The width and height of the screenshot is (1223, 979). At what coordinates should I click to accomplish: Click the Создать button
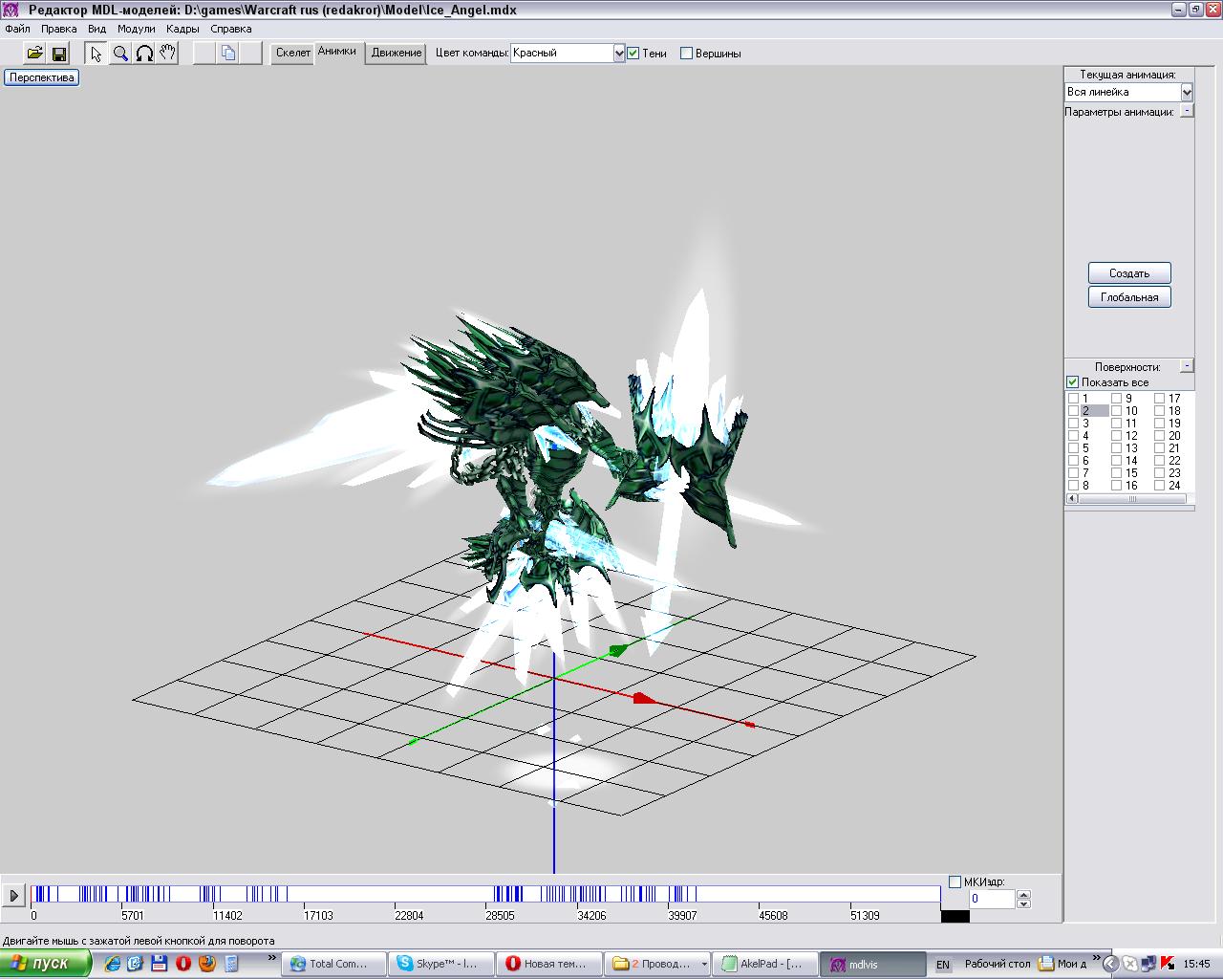click(x=1129, y=273)
